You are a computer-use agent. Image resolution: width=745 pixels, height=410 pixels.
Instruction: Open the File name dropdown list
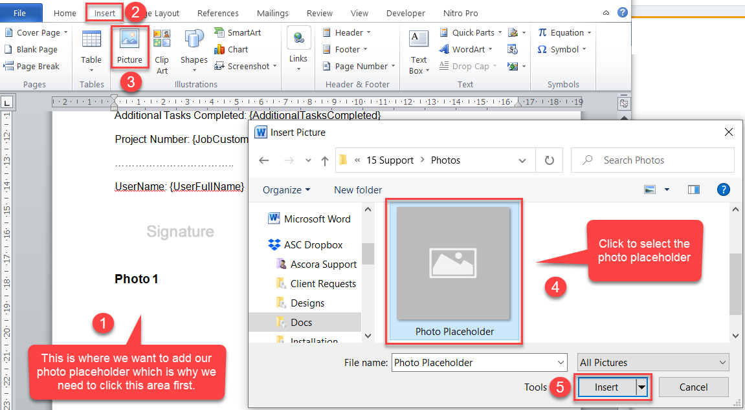561,363
